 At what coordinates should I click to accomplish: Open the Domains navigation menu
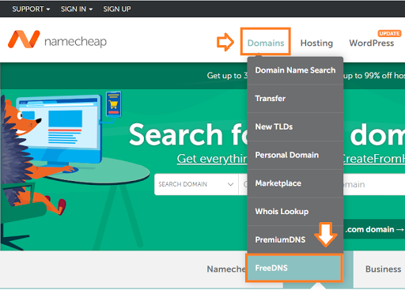[266, 43]
